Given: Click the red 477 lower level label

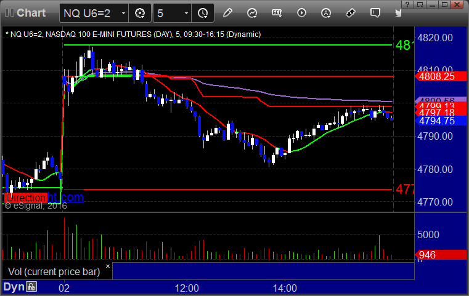Looking at the screenshot, I should point(405,190).
